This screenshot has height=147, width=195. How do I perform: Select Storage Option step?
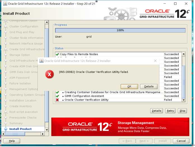(20, 55)
